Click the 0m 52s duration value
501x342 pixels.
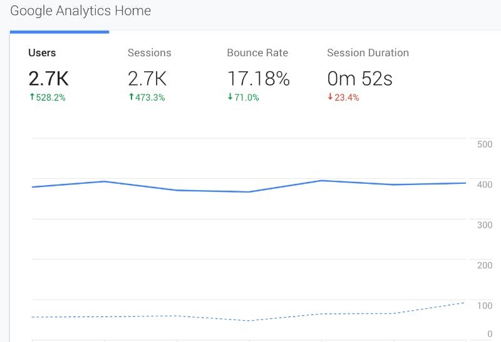359,79
